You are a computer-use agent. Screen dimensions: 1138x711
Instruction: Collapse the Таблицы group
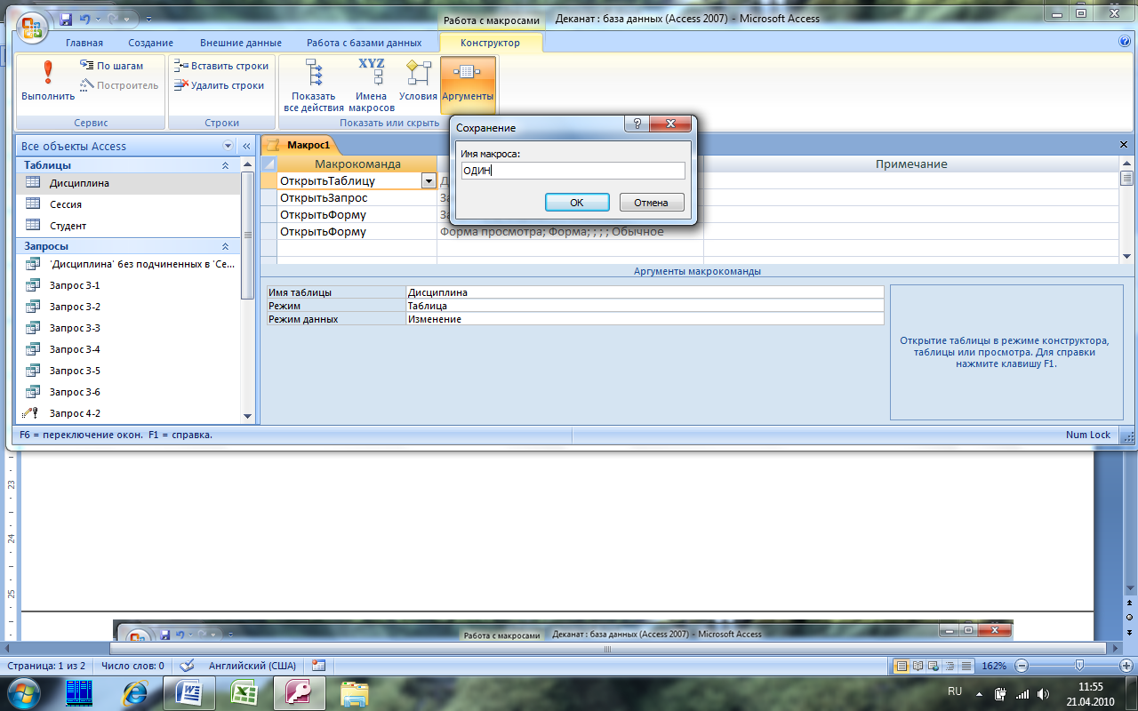coord(225,165)
